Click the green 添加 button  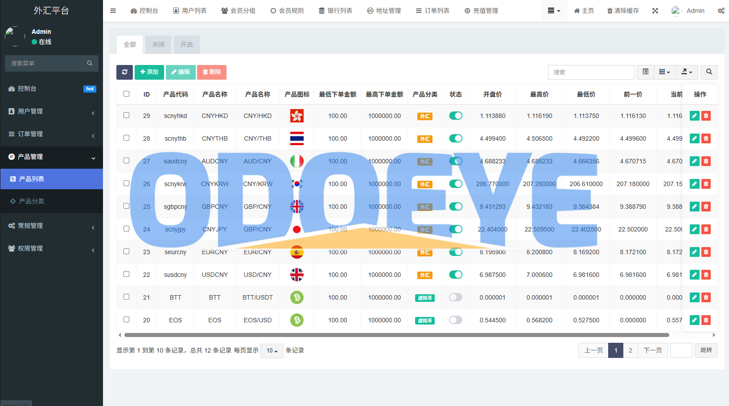coord(149,72)
